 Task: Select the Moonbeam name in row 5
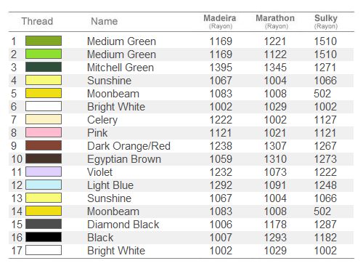(x=113, y=94)
